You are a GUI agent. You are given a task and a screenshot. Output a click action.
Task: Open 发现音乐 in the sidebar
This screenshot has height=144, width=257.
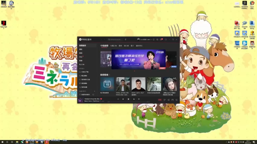click(x=87, y=45)
